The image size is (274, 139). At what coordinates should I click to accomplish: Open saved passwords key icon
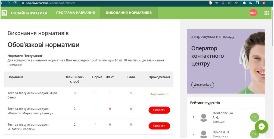217,3
